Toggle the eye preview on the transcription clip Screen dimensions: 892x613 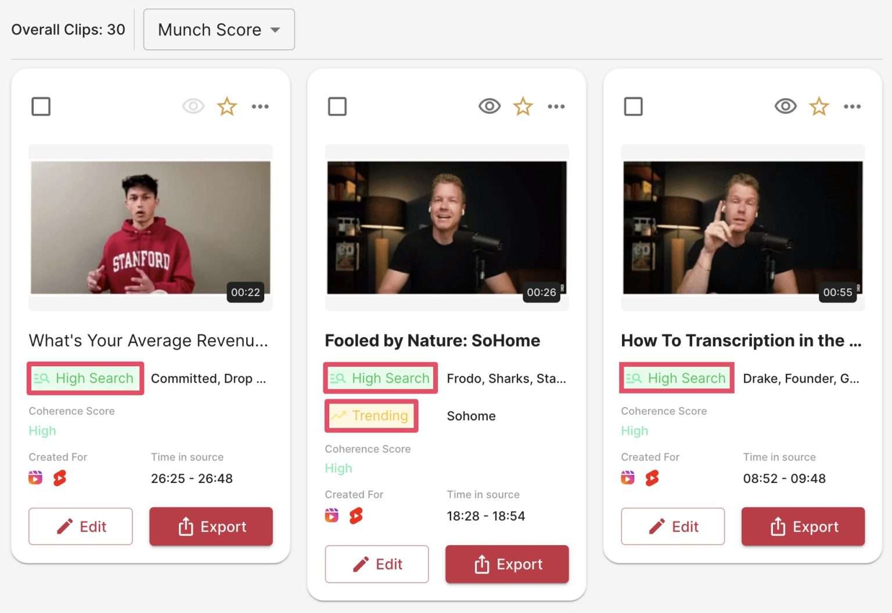pyautogui.click(x=785, y=106)
